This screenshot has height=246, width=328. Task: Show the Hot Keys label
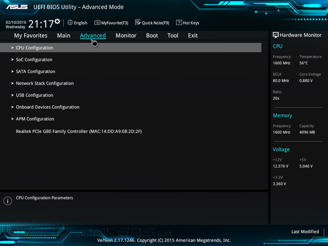click(191, 23)
